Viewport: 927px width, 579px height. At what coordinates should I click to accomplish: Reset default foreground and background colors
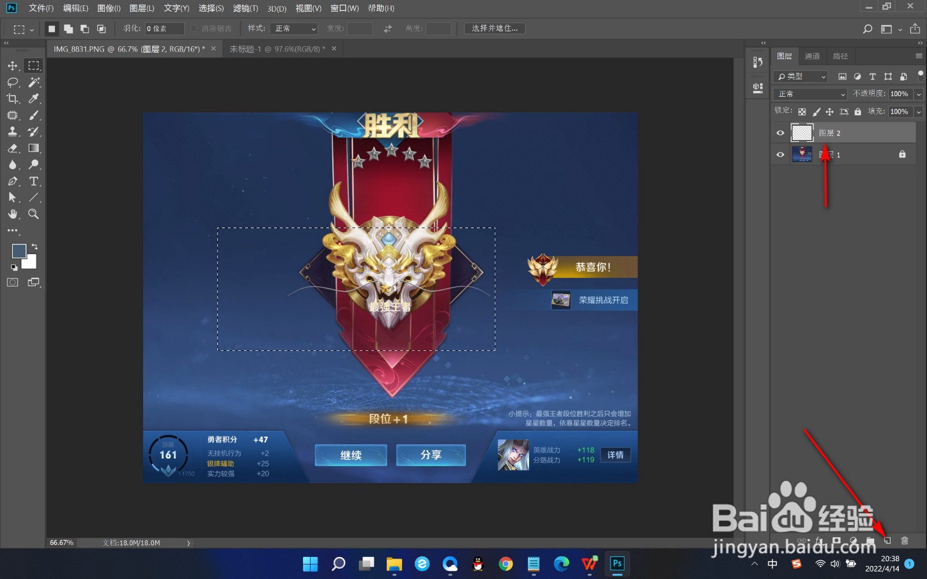coord(14,267)
